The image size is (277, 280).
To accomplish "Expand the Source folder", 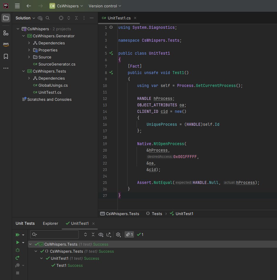I will point(29,57).
